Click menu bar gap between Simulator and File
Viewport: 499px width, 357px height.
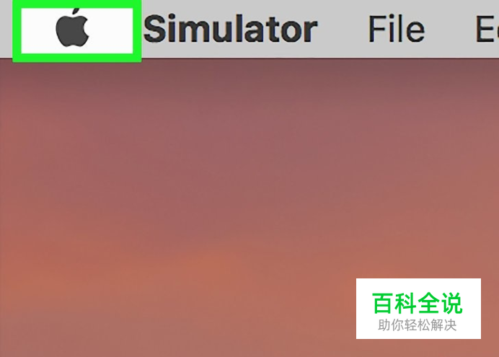[x=343, y=29]
